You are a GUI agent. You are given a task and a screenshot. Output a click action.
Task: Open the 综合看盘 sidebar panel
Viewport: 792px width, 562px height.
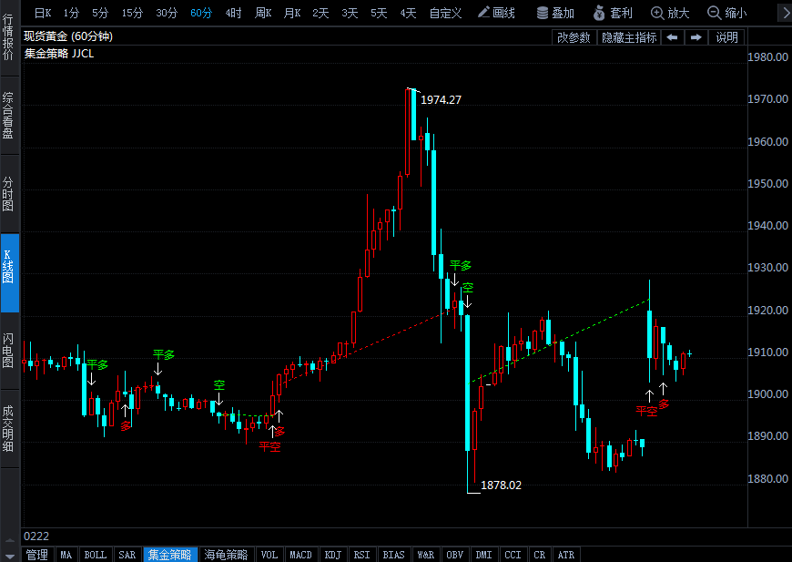point(8,116)
